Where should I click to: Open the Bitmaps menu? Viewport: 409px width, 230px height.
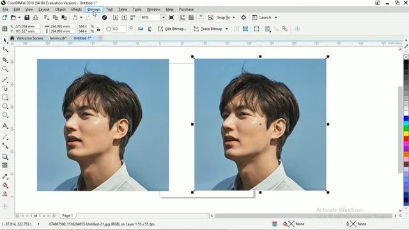94,10
